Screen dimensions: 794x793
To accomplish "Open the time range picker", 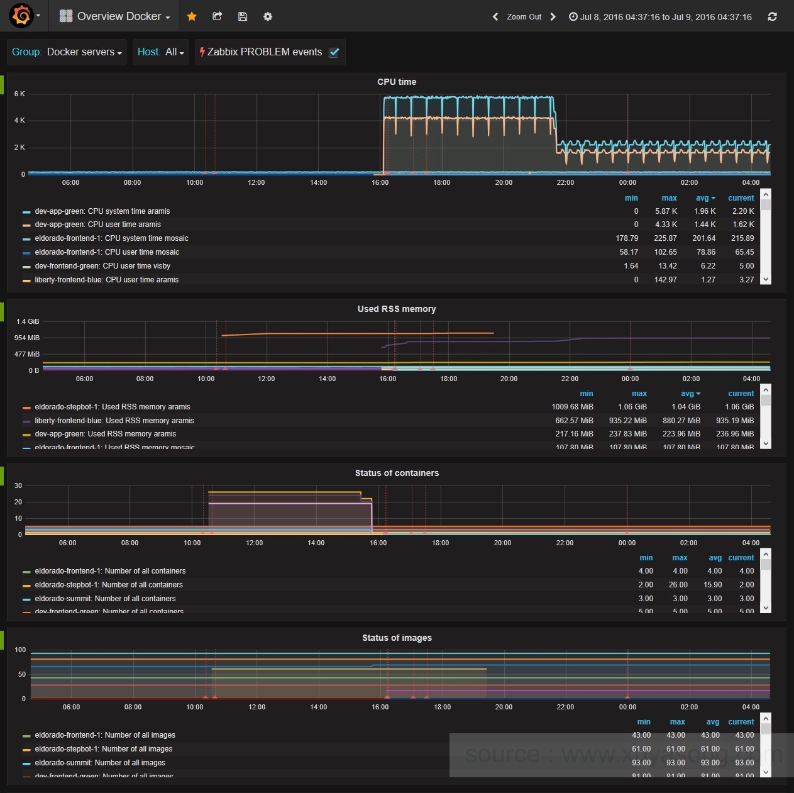I will click(660, 17).
